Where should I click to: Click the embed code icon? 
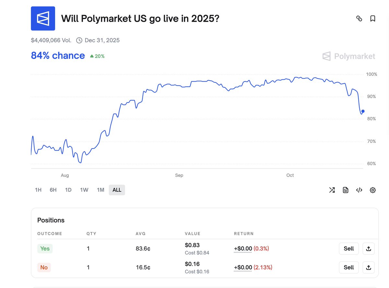pyautogui.click(x=359, y=190)
